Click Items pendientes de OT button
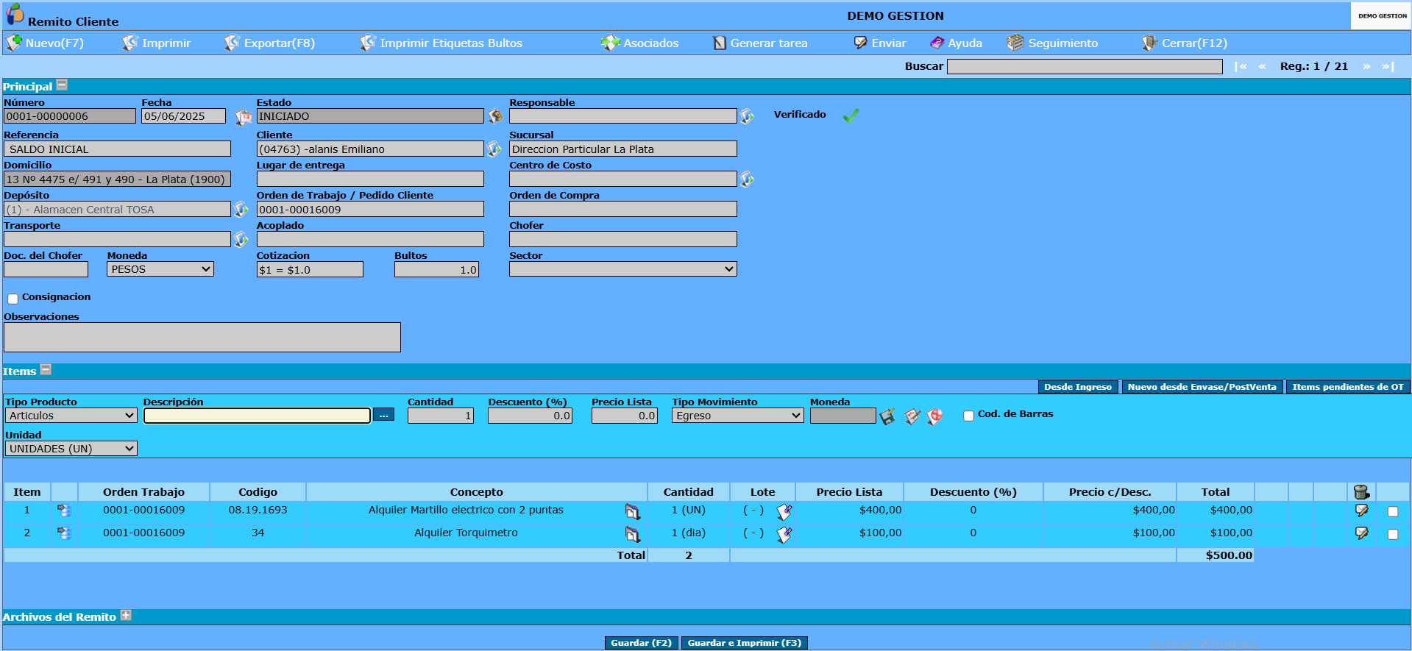The width and height of the screenshot is (1412, 651). click(x=1348, y=387)
